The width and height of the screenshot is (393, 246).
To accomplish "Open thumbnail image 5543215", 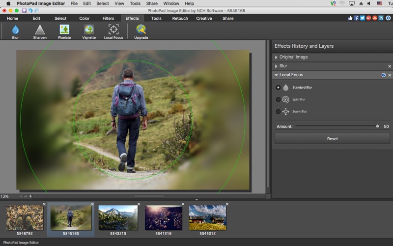I will pyautogui.click(x=117, y=217).
